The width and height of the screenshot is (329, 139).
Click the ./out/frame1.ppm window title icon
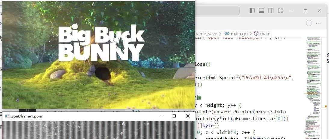pos(7,116)
